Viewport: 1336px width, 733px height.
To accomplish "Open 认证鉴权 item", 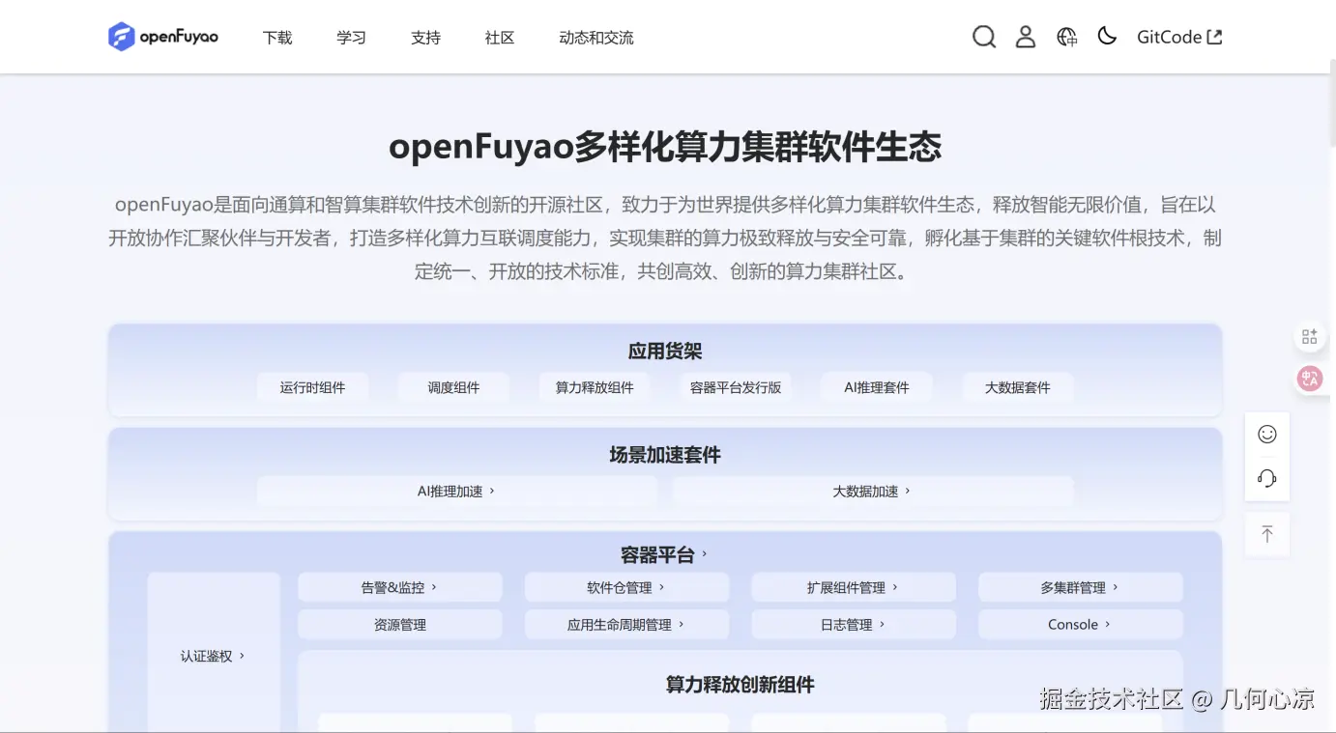I will [x=213, y=656].
